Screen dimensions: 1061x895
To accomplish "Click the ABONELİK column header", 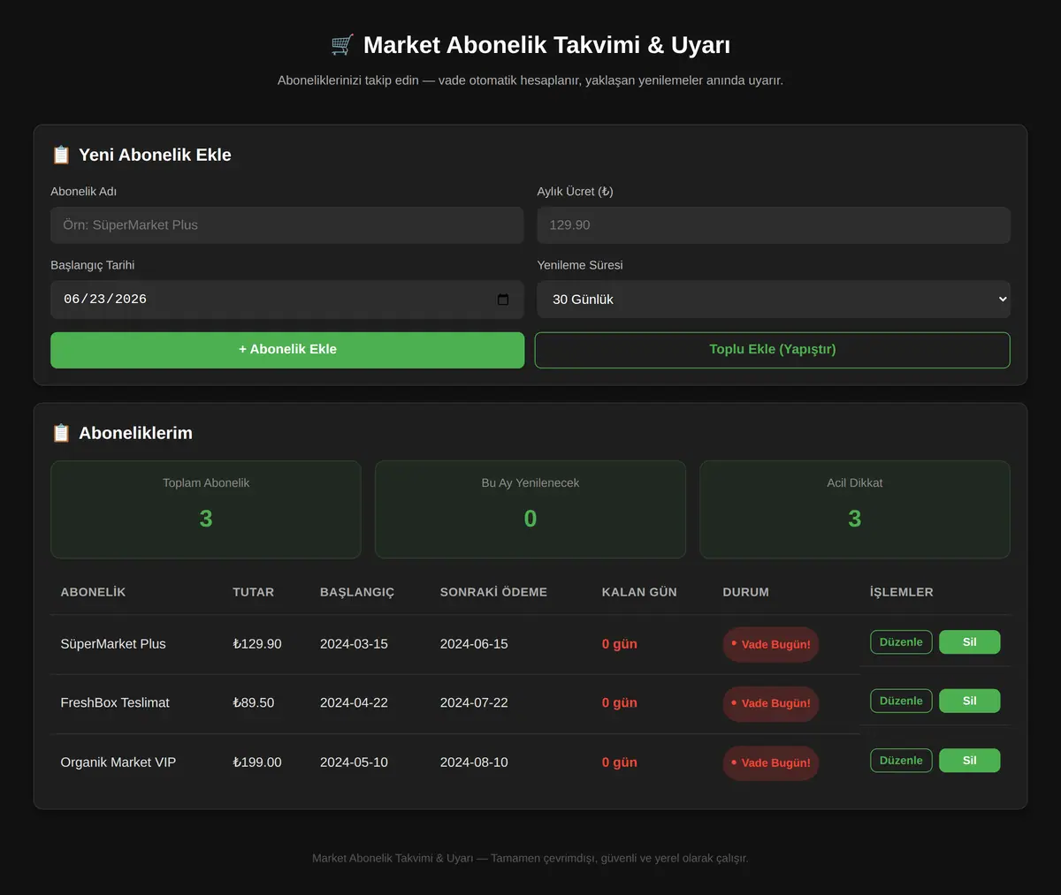I will click(x=93, y=592).
